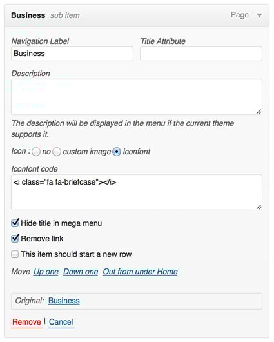The width and height of the screenshot is (274, 342).
Task: Click inside the Iconfont code textarea
Action: (137, 192)
